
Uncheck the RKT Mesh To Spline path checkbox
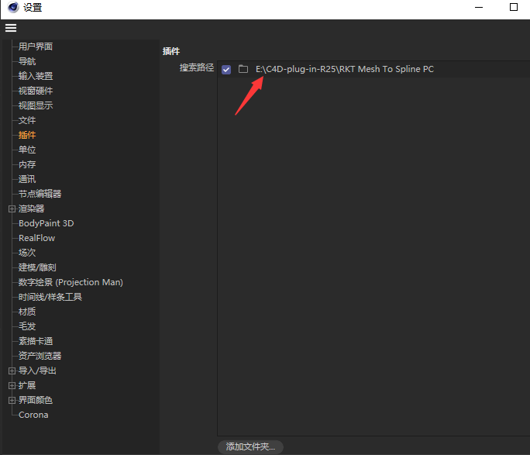coord(226,69)
